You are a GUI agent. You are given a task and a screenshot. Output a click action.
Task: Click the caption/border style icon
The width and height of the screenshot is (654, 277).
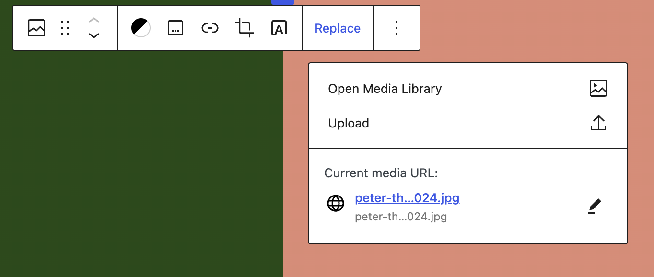[175, 28]
